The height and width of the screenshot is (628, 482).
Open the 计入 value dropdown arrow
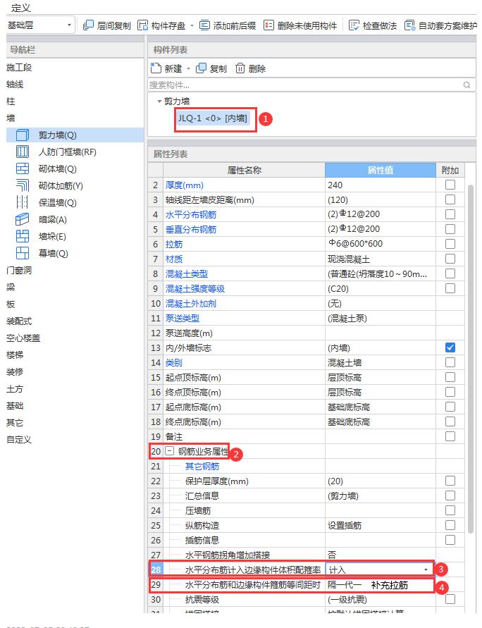click(426, 569)
